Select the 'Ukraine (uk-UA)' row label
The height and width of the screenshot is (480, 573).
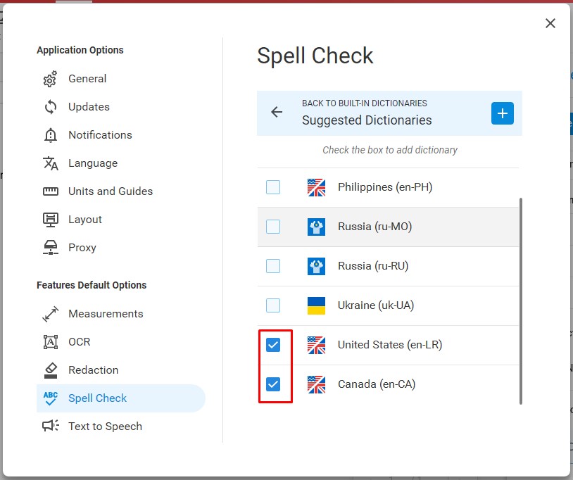[376, 305]
